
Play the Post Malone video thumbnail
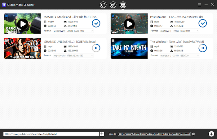129,24
